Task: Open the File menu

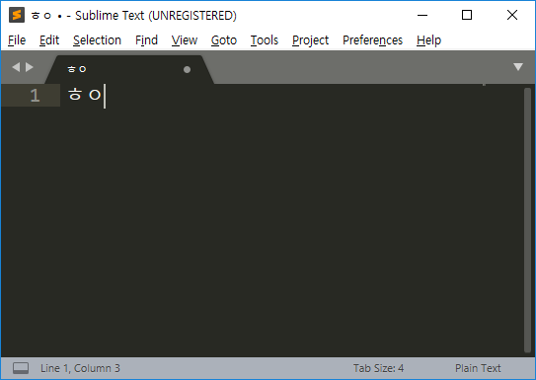Action: (x=17, y=40)
